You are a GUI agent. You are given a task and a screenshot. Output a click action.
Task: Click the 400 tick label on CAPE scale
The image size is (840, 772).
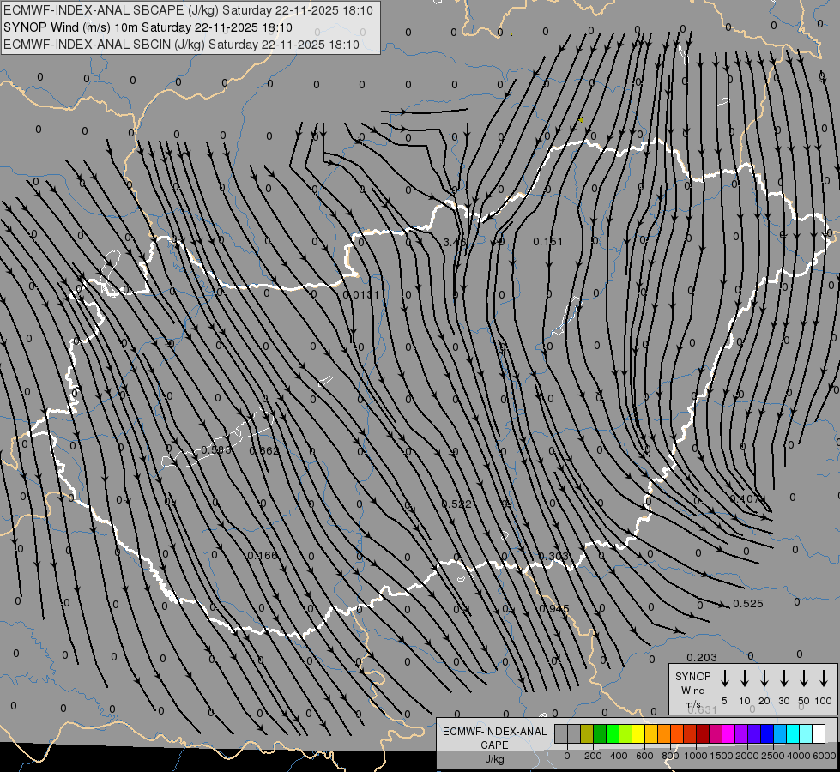click(619, 756)
